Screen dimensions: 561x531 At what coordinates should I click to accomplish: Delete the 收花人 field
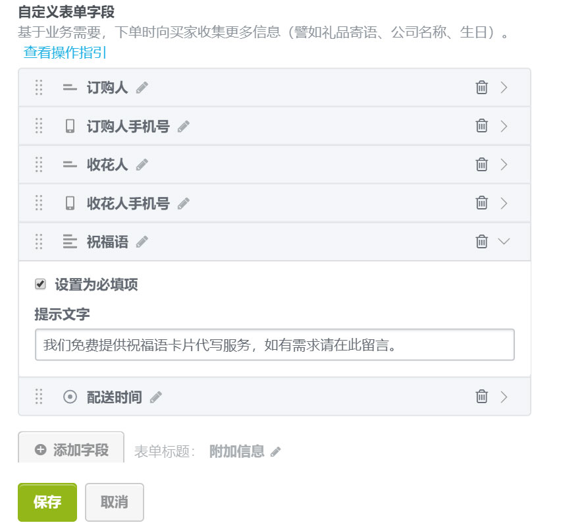pyautogui.click(x=481, y=165)
